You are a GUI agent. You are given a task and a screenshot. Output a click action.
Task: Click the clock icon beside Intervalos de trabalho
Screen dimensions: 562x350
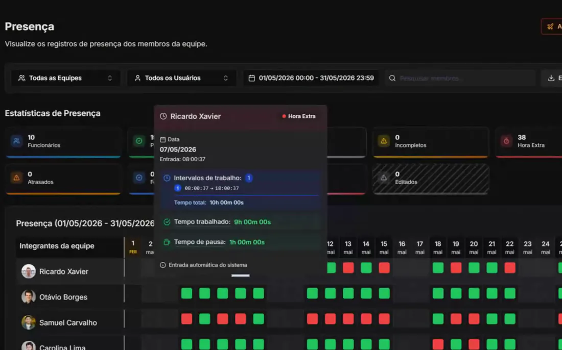click(167, 178)
